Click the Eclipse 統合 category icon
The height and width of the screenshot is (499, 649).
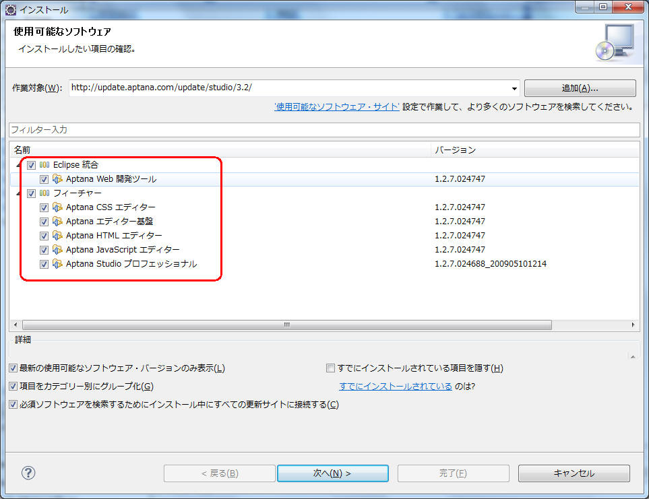(x=44, y=165)
